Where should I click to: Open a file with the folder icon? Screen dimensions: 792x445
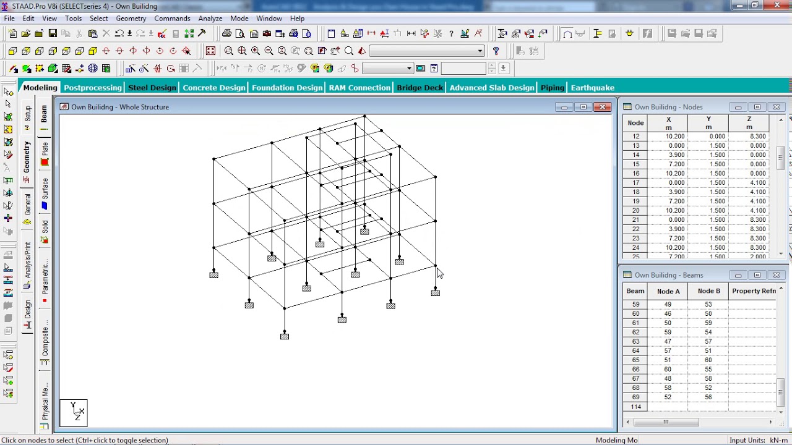25,33
